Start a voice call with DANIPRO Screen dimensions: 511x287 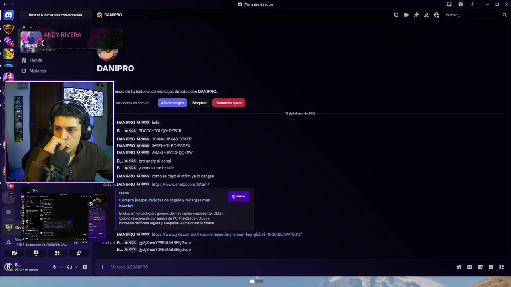pos(396,15)
